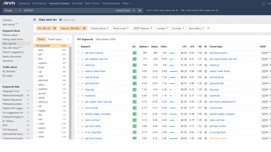The width and height of the screenshot is (271, 152).
Task: Add pet food express to list with plus
Action: [82, 53]
